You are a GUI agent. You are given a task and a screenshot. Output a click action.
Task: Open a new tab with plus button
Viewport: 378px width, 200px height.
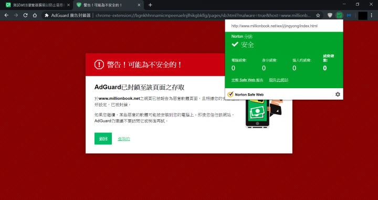click(x=150, y=5)
